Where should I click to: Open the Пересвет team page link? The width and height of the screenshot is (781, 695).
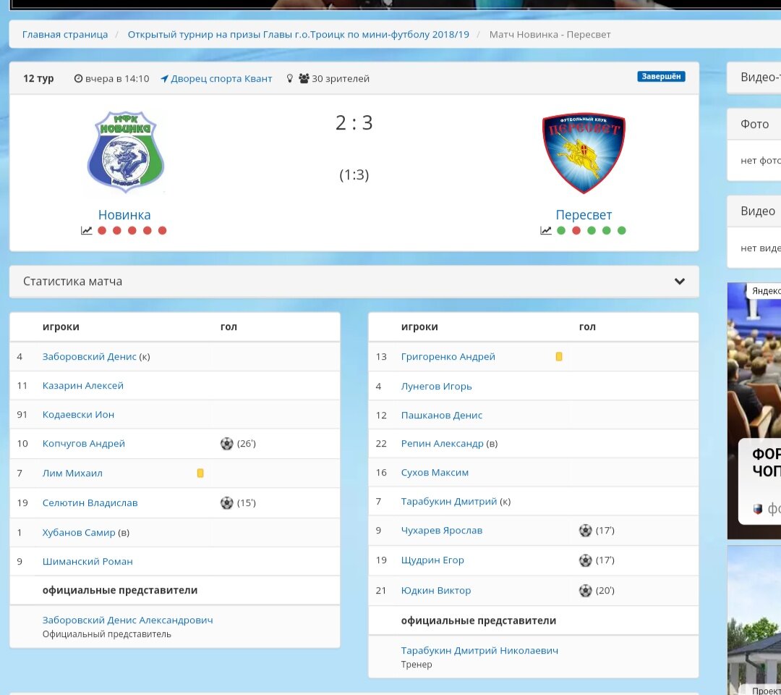(584, 215)
